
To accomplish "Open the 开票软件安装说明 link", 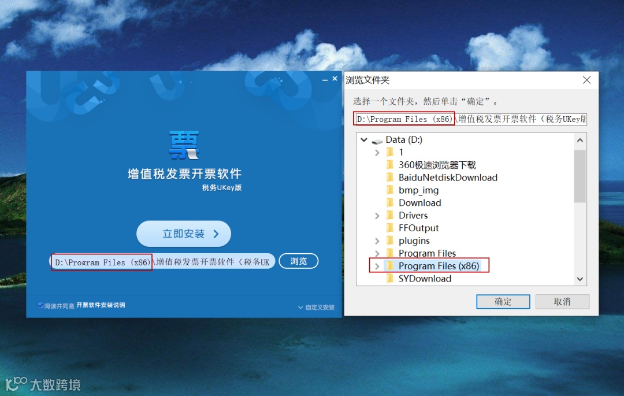I will tap(101, 305).
